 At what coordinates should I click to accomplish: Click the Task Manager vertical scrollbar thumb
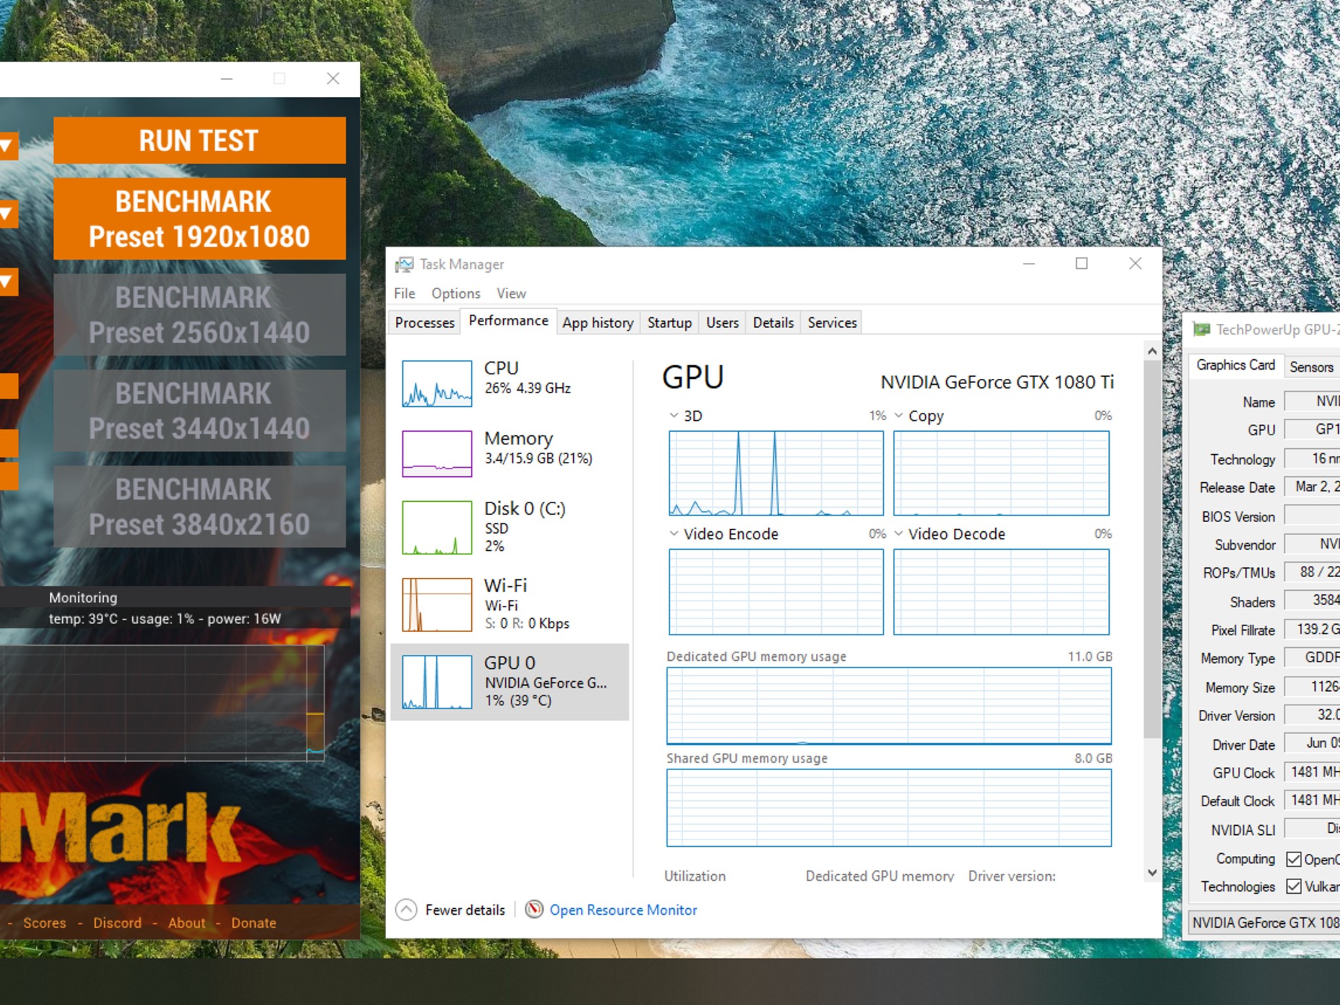point(1152,548)
